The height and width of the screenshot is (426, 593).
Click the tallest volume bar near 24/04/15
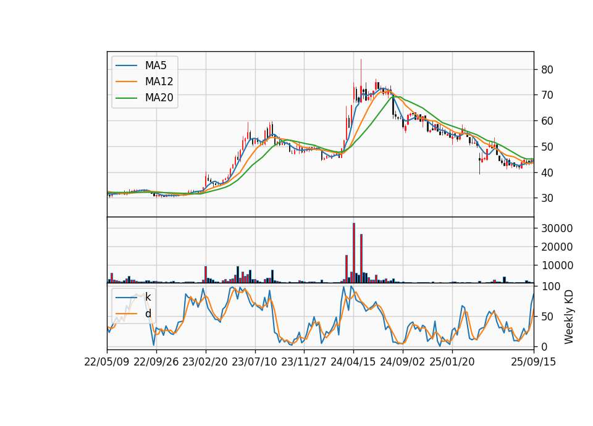click(x=354, y=253)
